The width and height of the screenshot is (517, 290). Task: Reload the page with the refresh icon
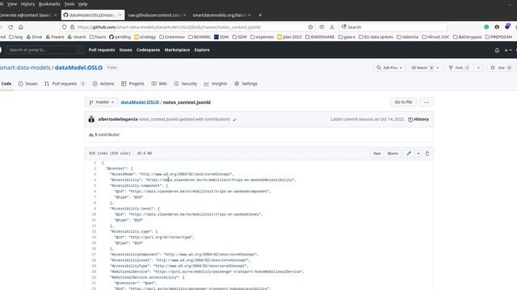(11, 27)
